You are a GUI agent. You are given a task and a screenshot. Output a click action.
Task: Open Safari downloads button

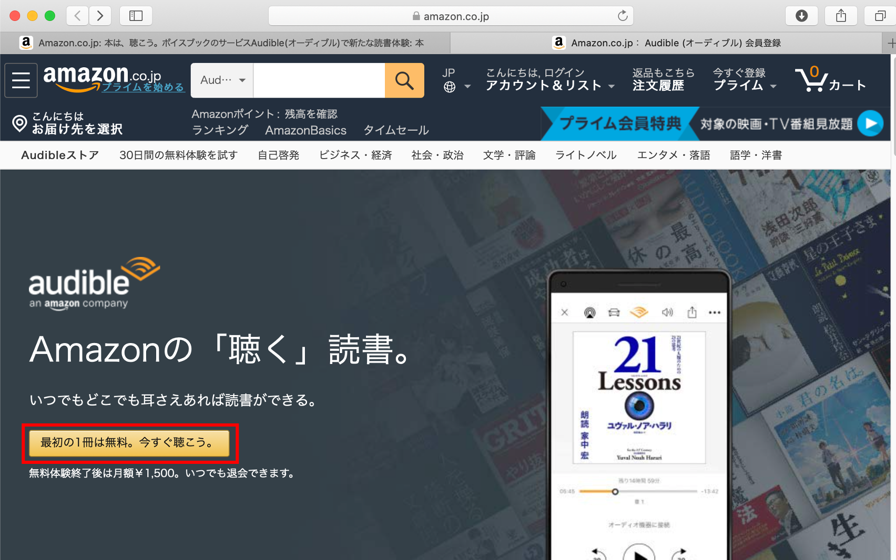pos(802,16)
